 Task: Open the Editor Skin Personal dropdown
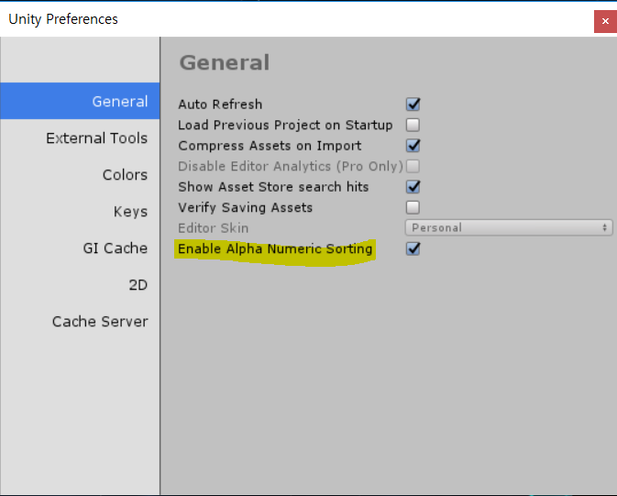(x=509, y=227)
